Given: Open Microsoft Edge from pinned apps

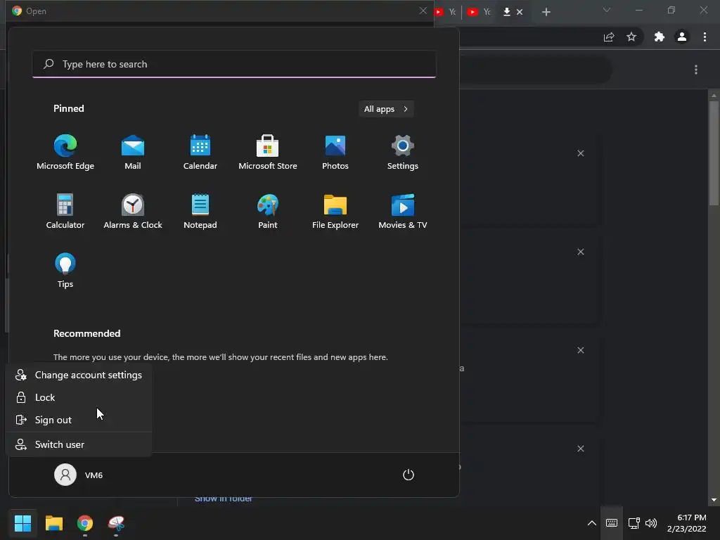Looking at the screenshot, I should [65, 153].
